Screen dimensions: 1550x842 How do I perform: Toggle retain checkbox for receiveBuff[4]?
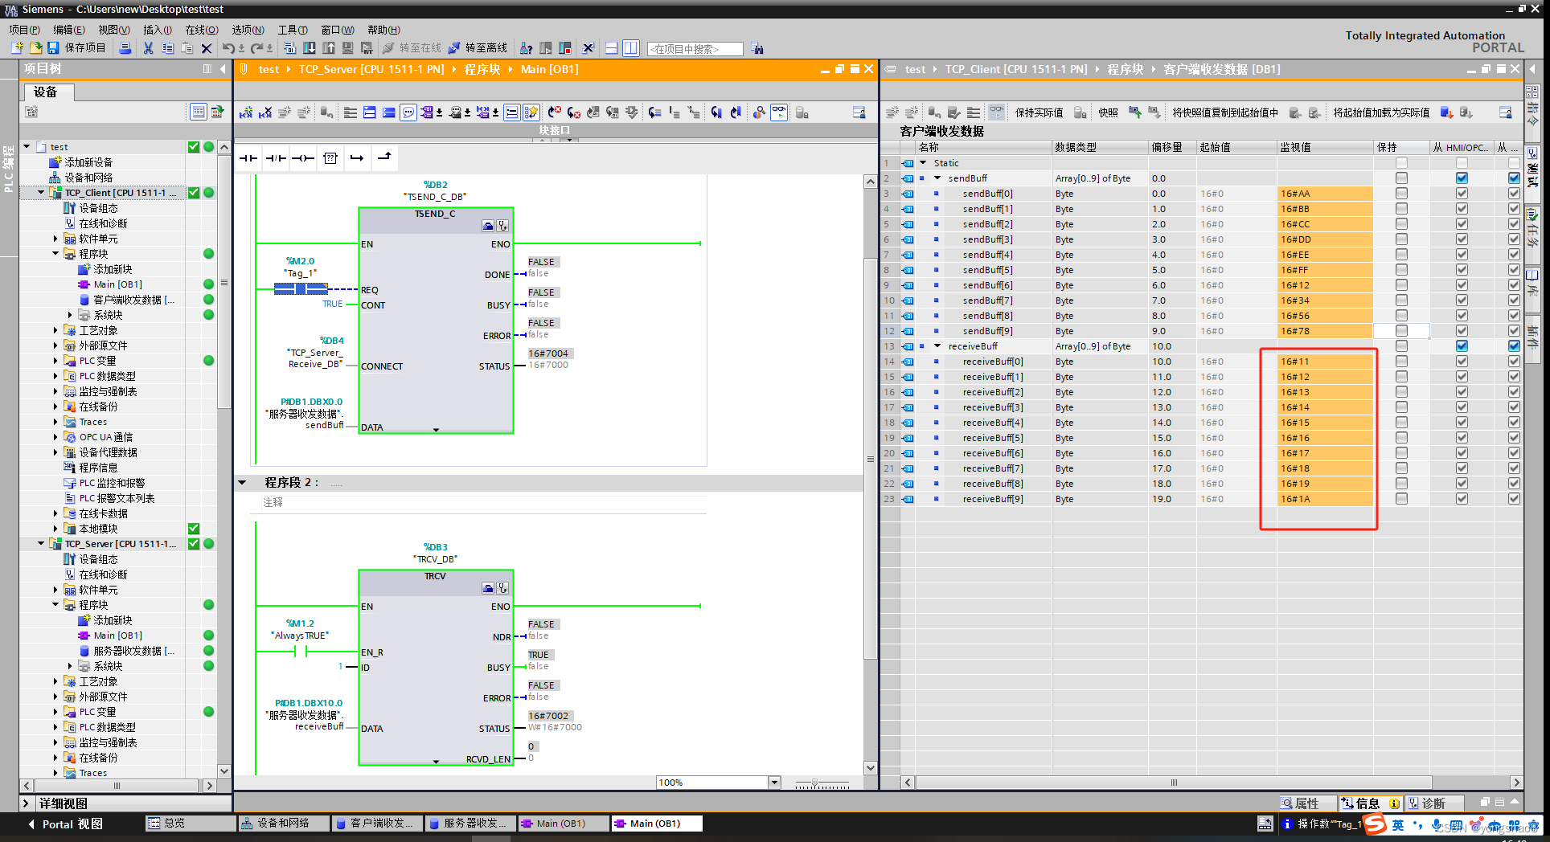coord(1401,423)
